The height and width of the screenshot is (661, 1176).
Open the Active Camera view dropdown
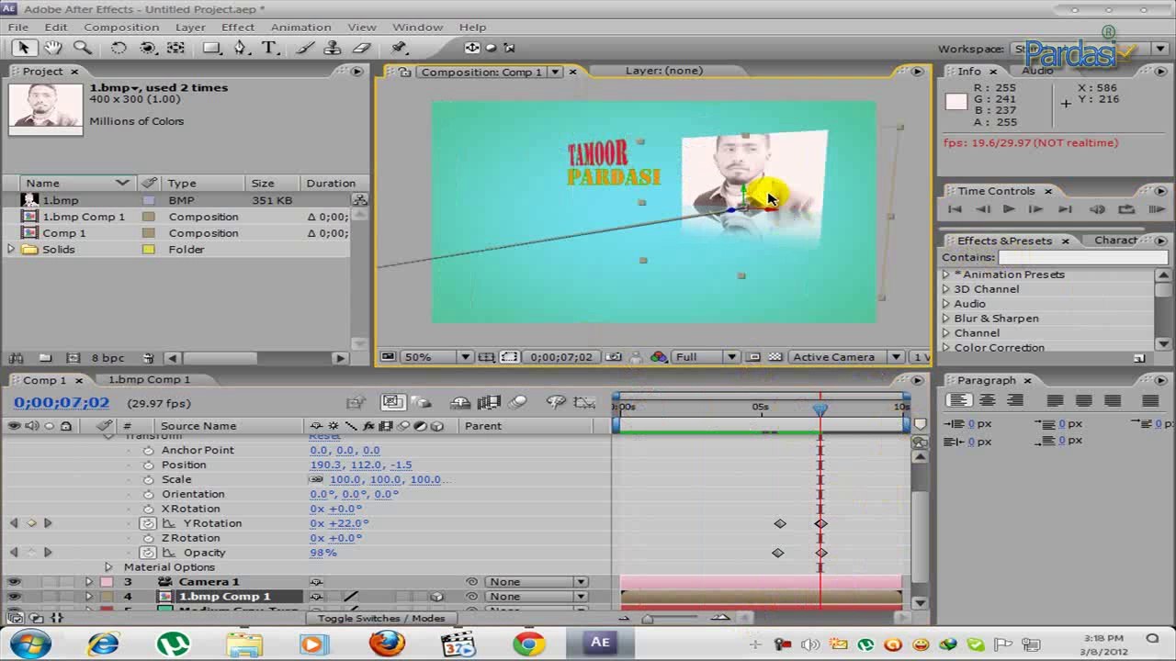click(847, 357)
